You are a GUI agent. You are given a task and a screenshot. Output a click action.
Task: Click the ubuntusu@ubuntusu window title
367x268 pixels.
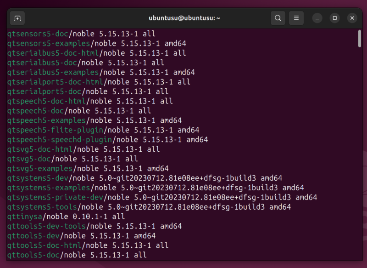pos(184,18)
